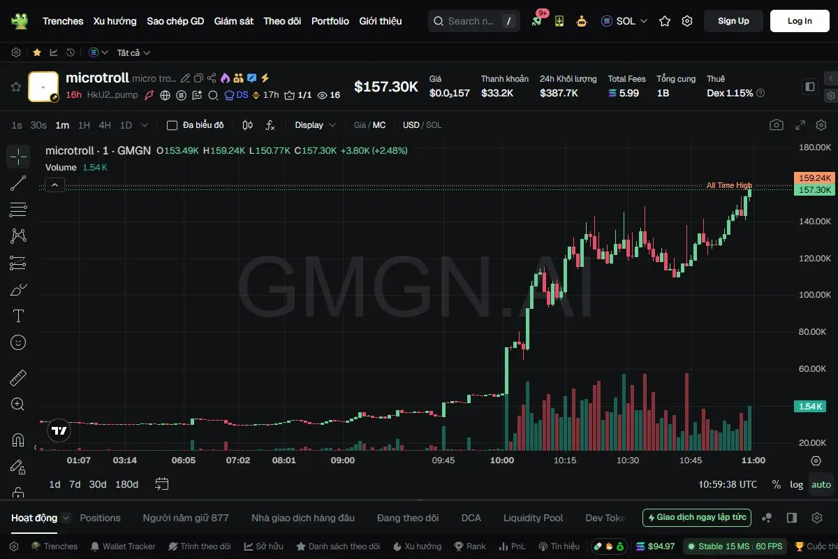Click the Sign Up button
This screenshot has height=559, width=838.
[733, 21]
